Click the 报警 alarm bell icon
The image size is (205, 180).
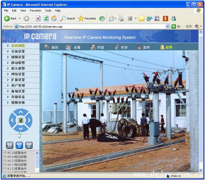pos(162,47)
